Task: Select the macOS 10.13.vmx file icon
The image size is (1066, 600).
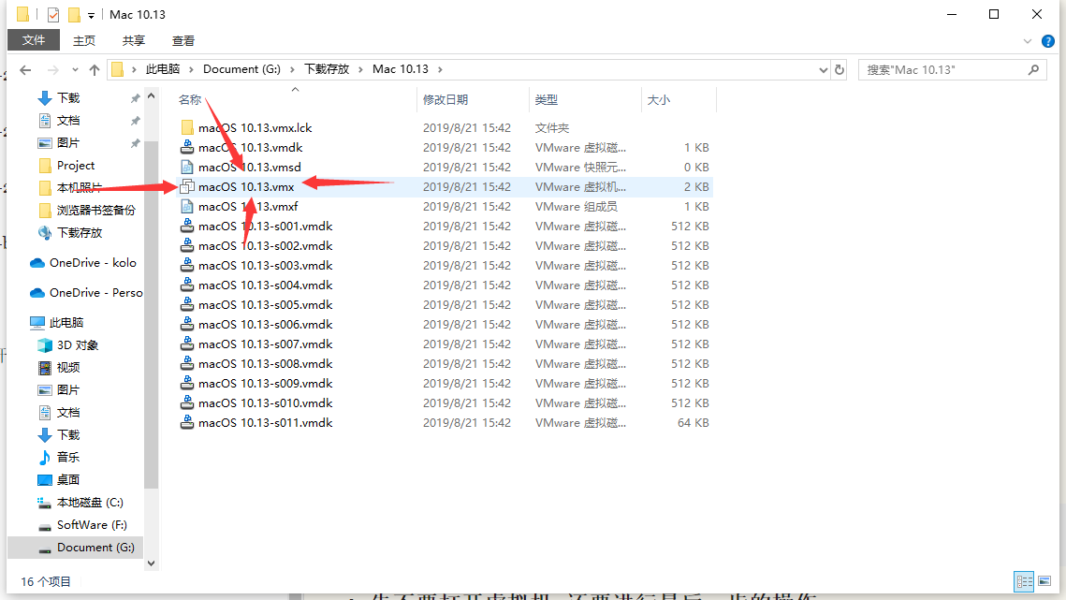Action: 187,187
